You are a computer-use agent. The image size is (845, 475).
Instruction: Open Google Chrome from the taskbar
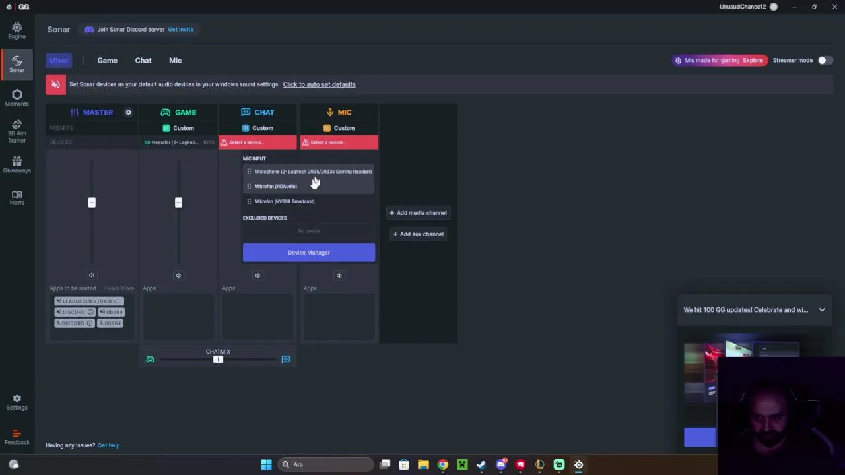coord(443,464)
